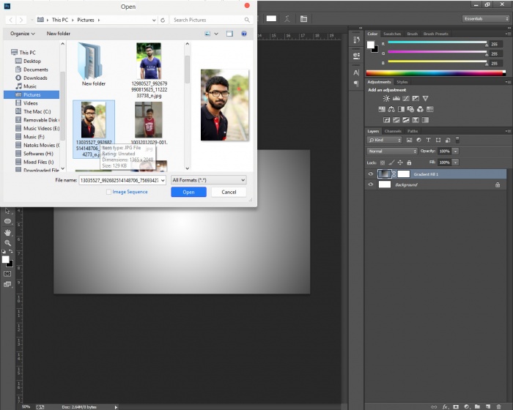Viewport: 513px width, 410px height.
Task: Refresh the Pictures folder listing
Action: click(163, 20)
